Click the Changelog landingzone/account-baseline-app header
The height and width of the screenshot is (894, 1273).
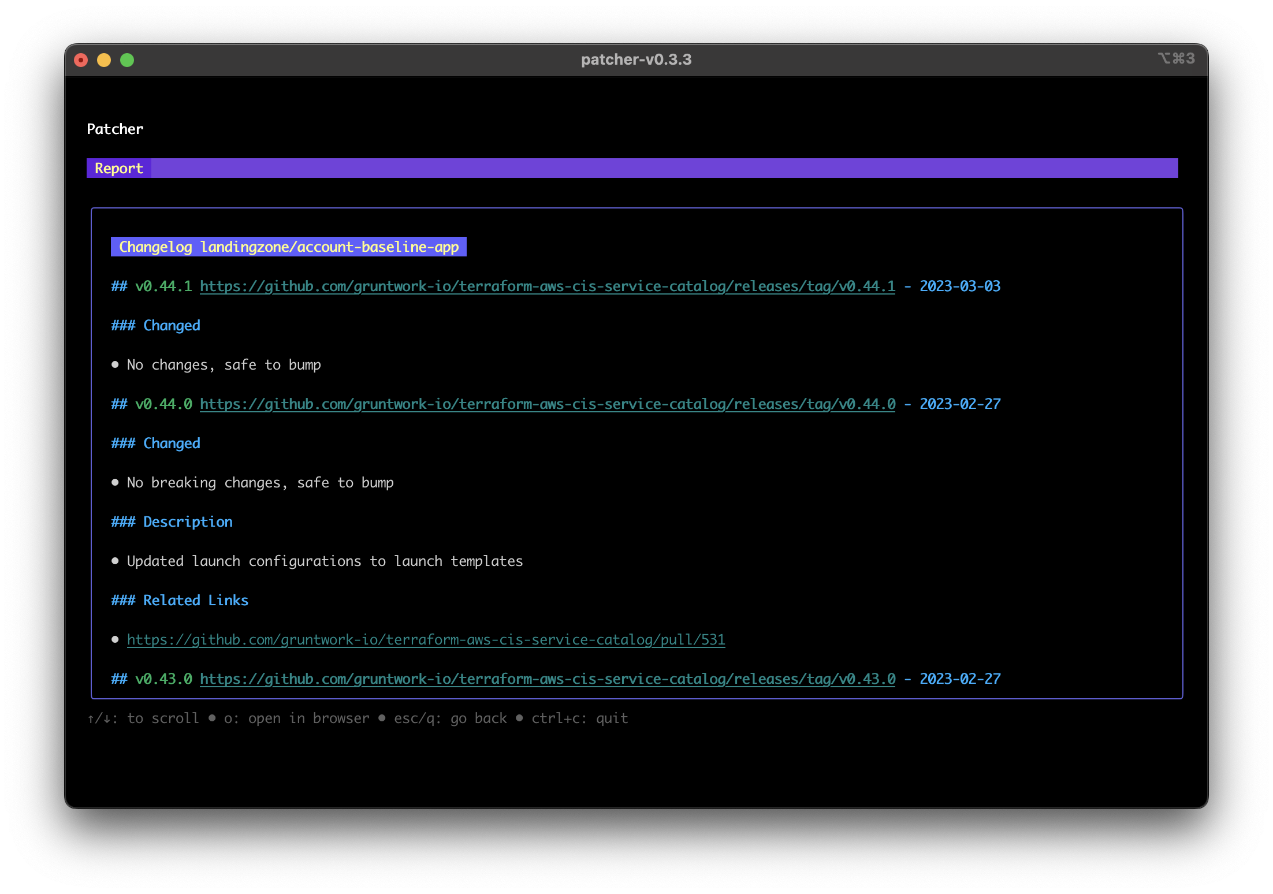click(x=289, y=247)
